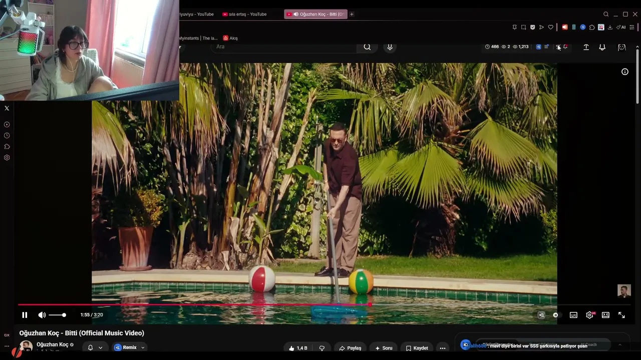Add page to bookmarks heart icon
The width and height of the screenshot is (641, 360).
pyautogui.click(x=550, y=27)
